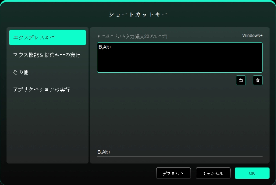The image size is (276, 185).
Task: Click the B,Alt+ text inside the black box
Action: click(x=105, y=47)
